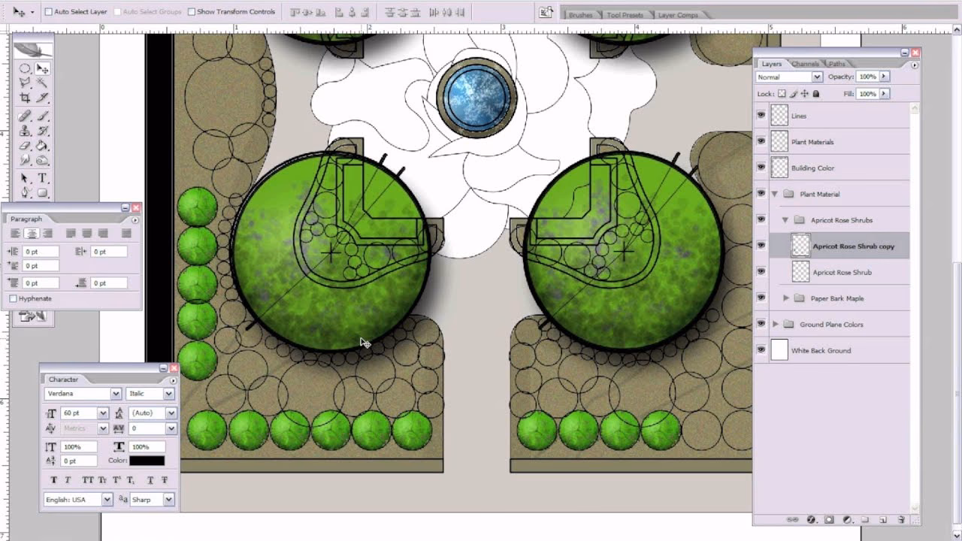Screen dimensions: 962x541
Task: Select the Type tool
Action: pyautogui.click(x=42, y=179)
